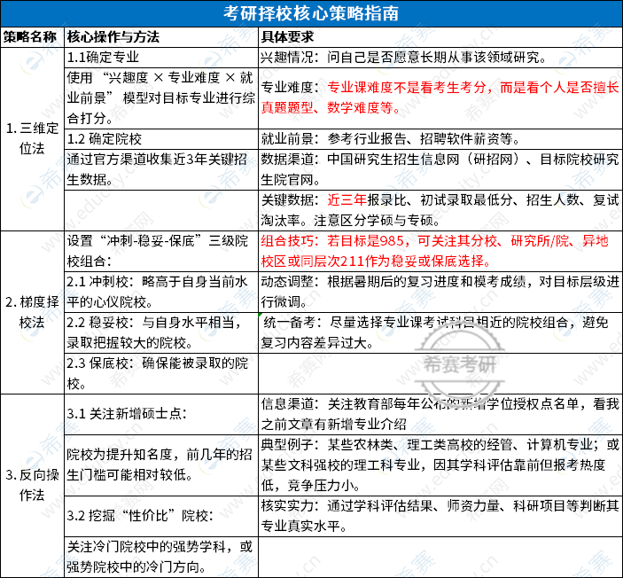Click the 2.1 冲刺校 description cell
The height and width of the screenshot is (578, 623).
pos(160,291)
